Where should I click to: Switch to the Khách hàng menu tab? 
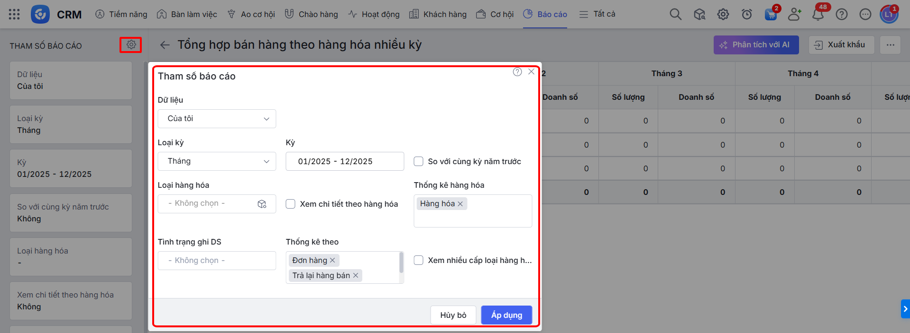point(438,14)
